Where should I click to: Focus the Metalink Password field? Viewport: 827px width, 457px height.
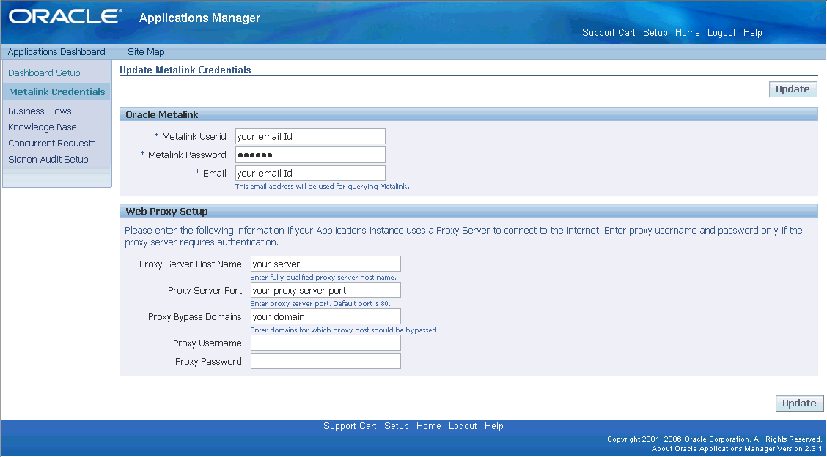click(310, 155)
